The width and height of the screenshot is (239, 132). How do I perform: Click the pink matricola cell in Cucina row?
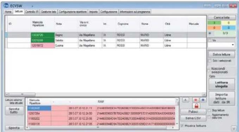[43, 45]
